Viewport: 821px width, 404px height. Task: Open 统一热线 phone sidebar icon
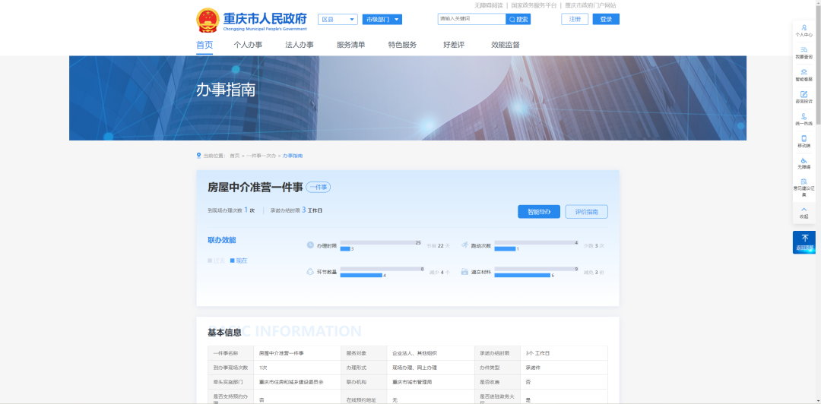point(804,119)
